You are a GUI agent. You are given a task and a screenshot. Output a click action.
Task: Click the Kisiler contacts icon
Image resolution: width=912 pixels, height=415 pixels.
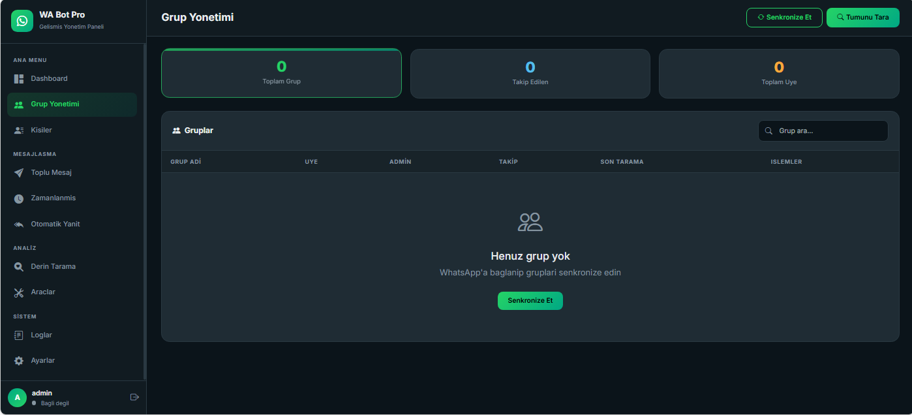tap(19, 131)
